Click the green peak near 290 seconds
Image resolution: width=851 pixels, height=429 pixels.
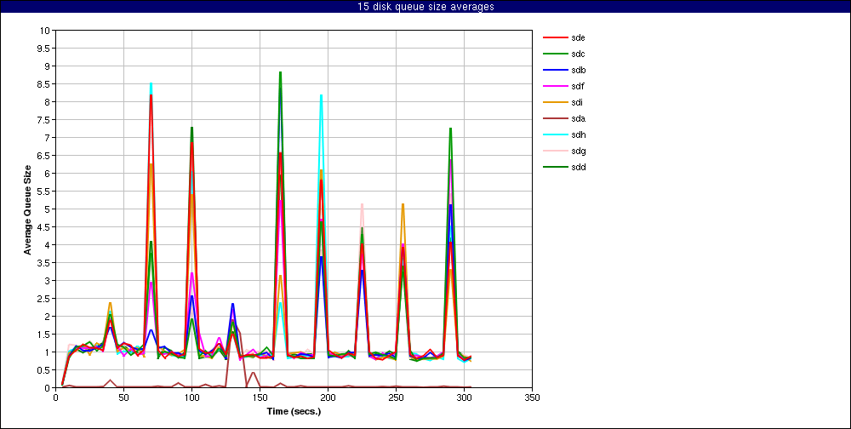click(450, 129)
